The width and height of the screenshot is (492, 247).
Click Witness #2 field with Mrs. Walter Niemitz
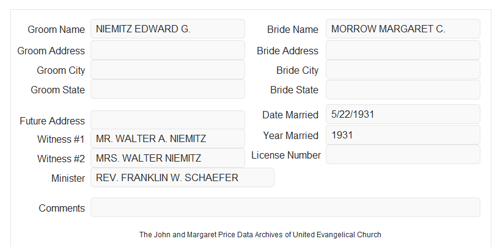click(x=167, y=158)
